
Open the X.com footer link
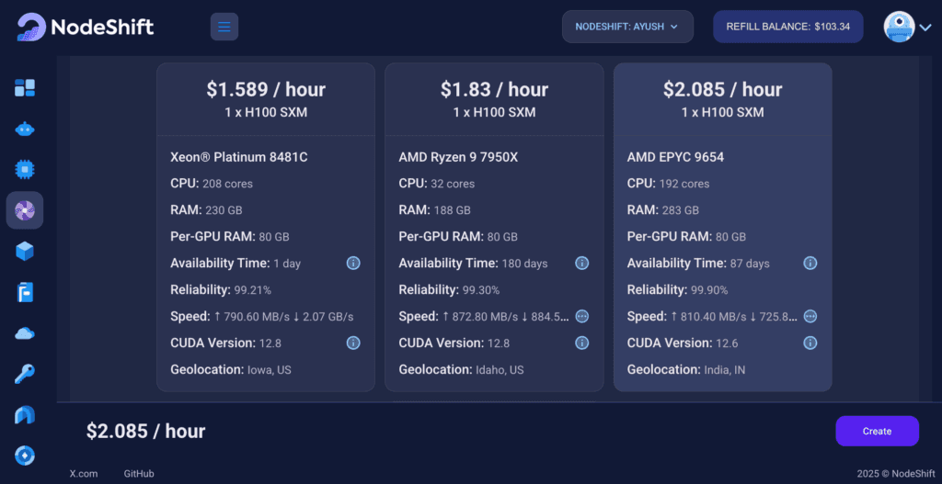coord(84,473)
